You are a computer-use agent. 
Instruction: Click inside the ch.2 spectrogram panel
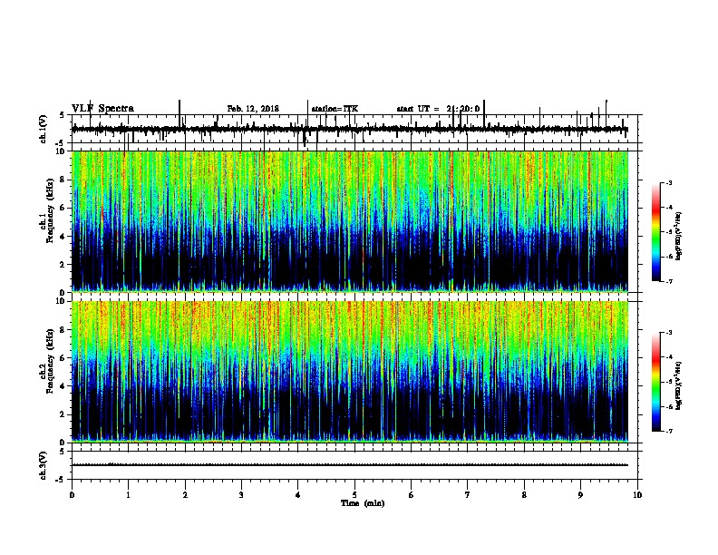[350, 372]
